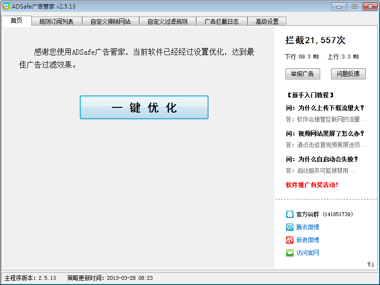Image resolution: width=380 pixels, height=285 pixels.
Task: Open the 腾讯微博 link
Action: click(307, 227)
